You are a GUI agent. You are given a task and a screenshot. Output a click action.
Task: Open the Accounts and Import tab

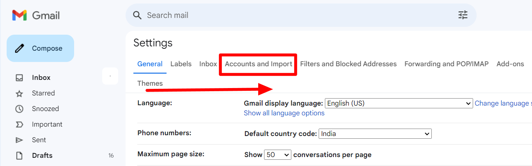(x=259, y=64)
